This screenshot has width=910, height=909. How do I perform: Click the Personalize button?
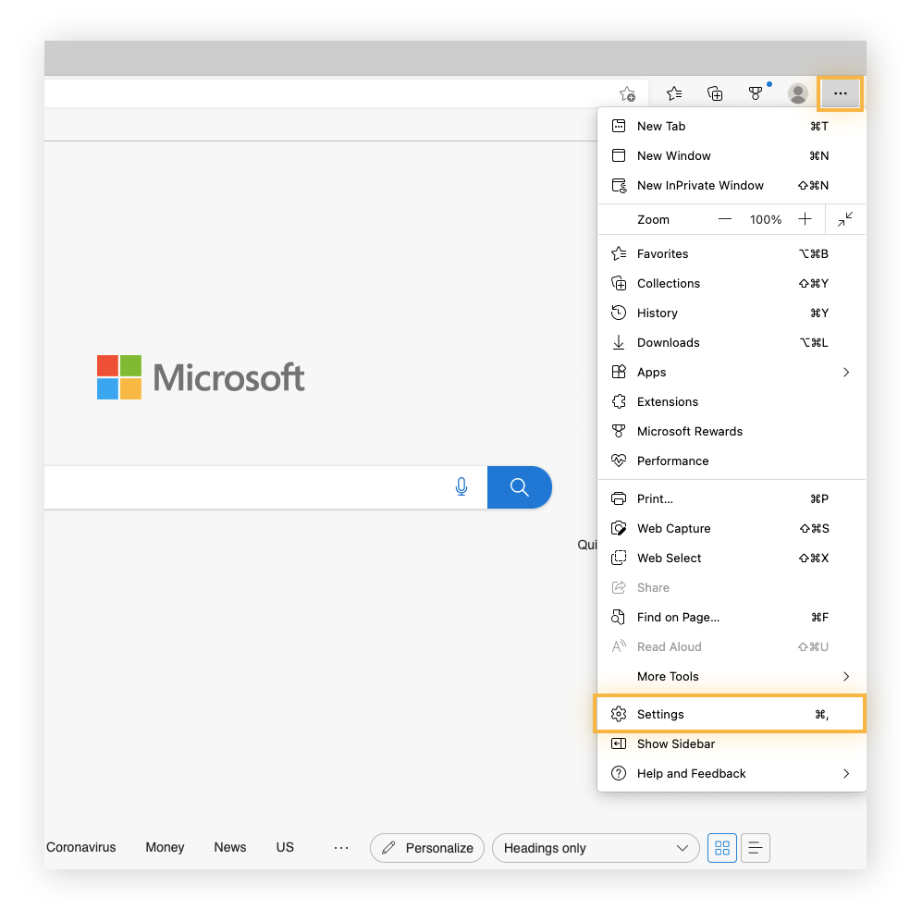click(x=426, y=848)
